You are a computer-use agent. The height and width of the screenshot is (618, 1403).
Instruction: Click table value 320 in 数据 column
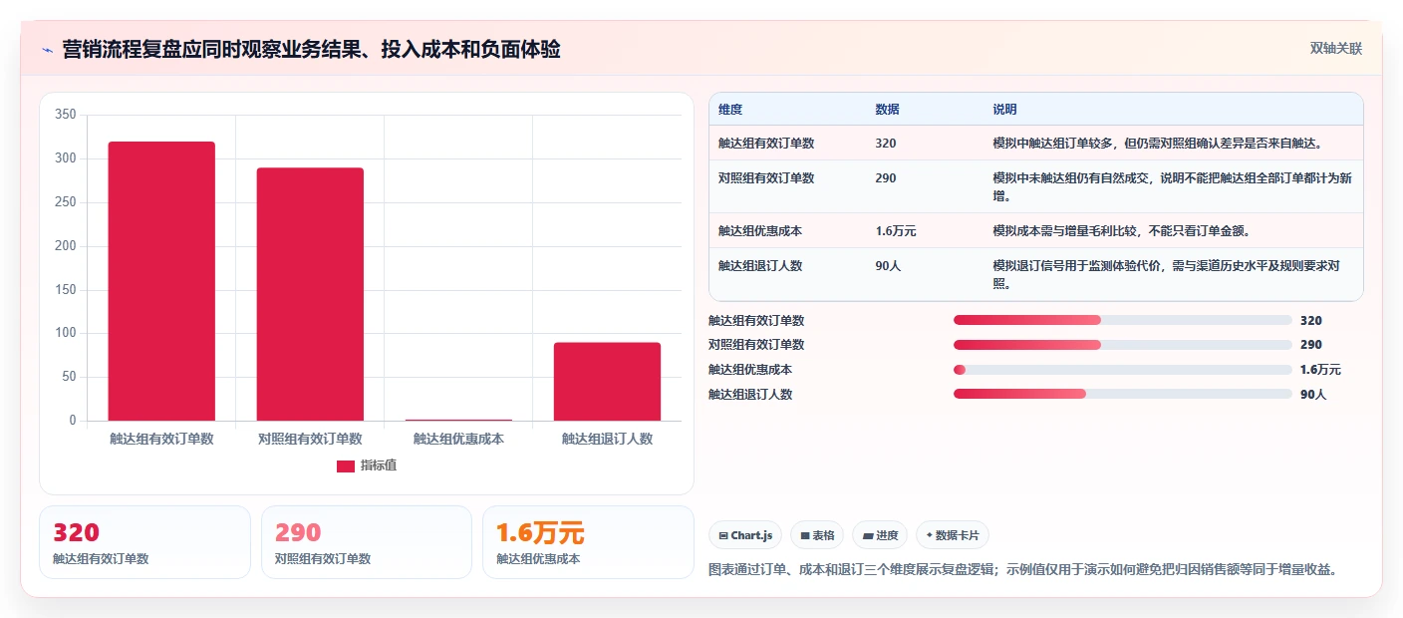coord(885,144)
